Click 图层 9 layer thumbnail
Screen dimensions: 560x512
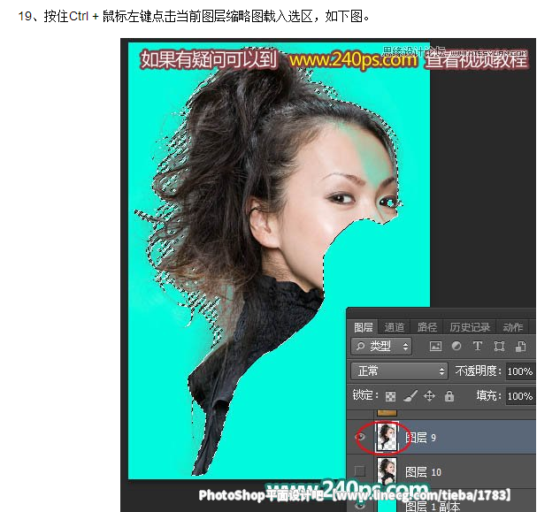pos(387,437)
